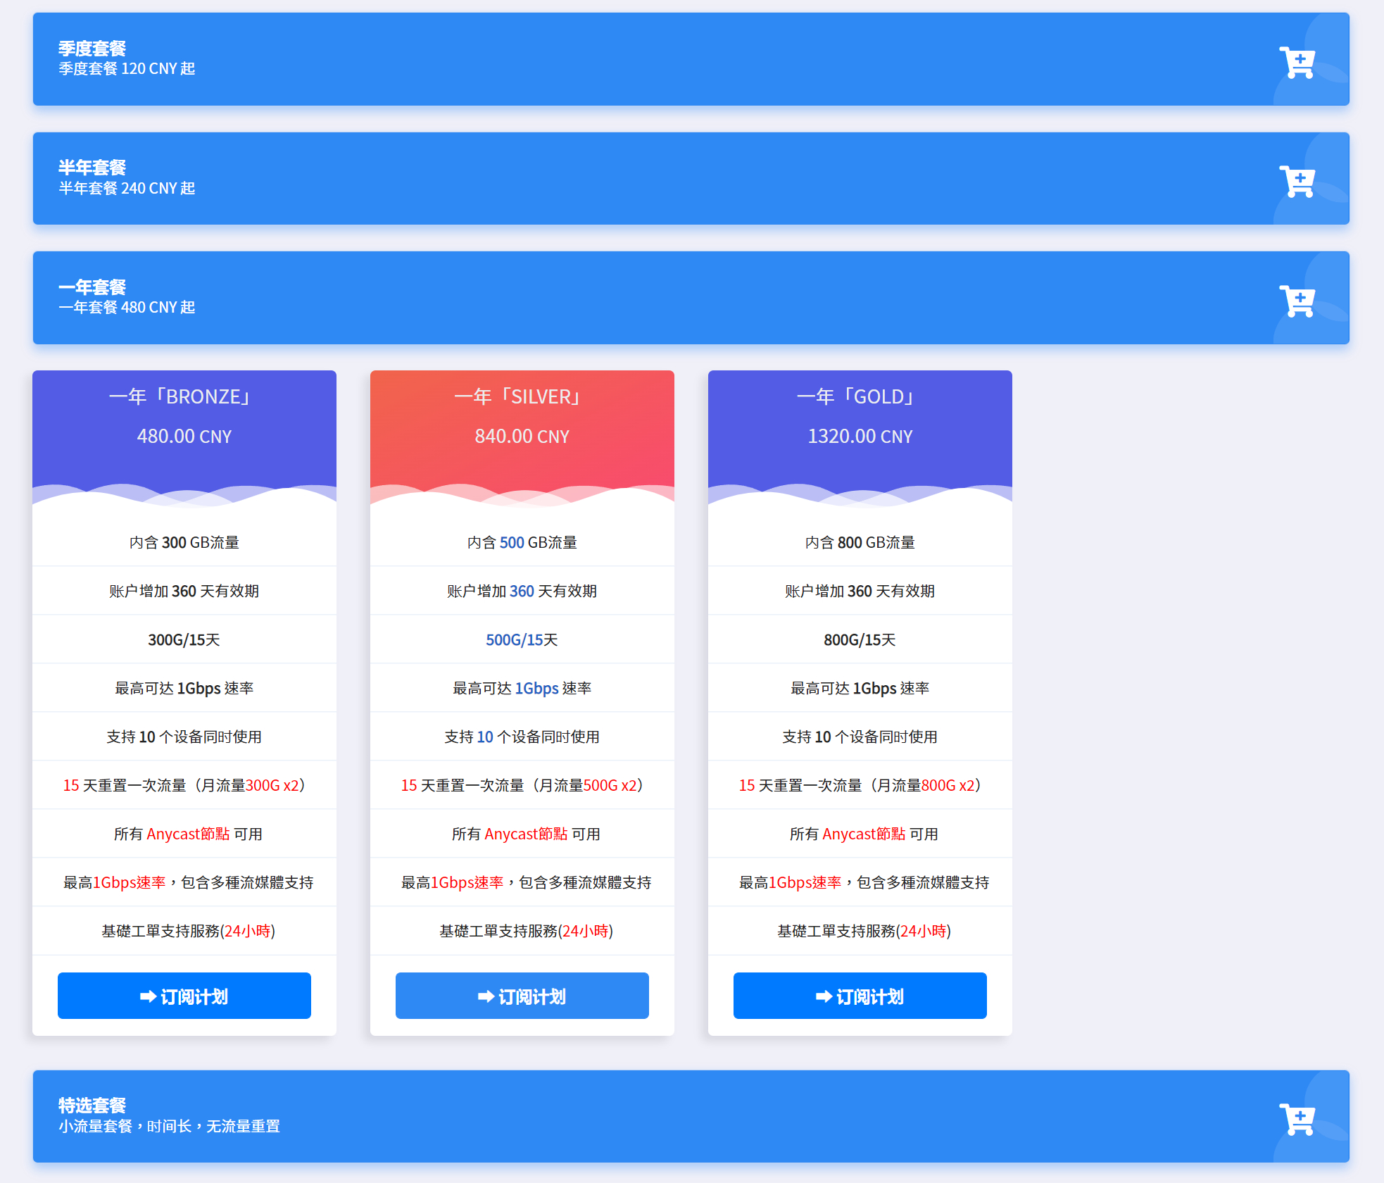This screenshot has height=1183, width=1384.
Task: Click 所有 Anycast節點 可用 in SILVER card
Action: (x=526, y=834)
